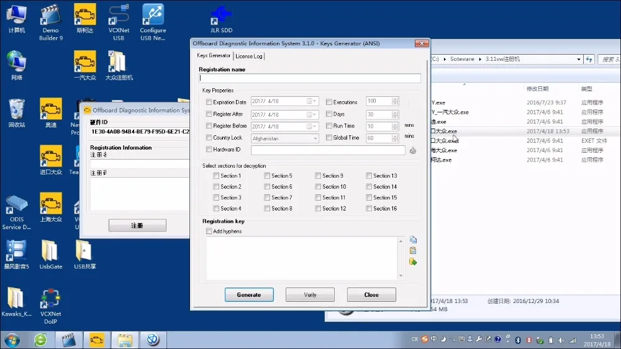Toggle the Add hyphens checkbox
This screenshot has width=621, height=349.
point(209,231)
